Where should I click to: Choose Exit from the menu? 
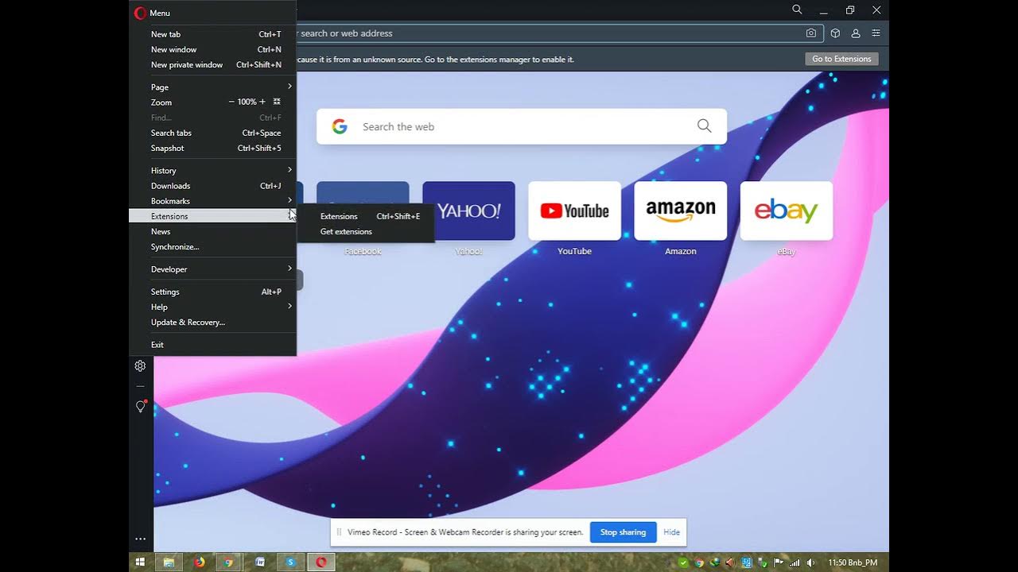(x=212, y=345)
